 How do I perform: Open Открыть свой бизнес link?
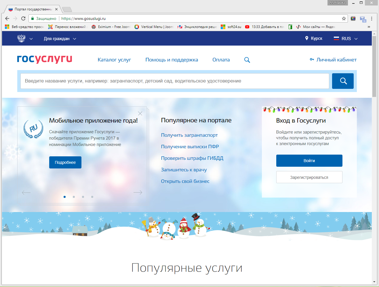(185, 181)
